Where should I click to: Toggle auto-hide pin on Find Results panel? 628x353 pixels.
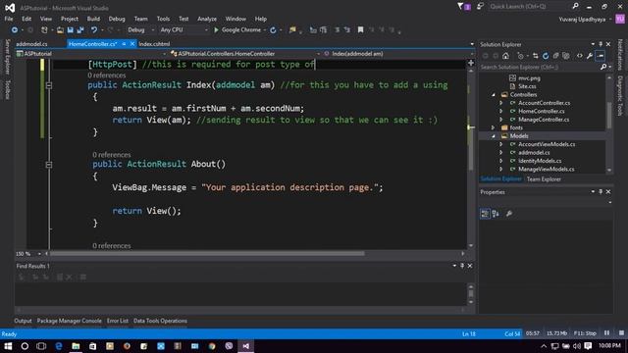pyautogui.click(x=462, y=266)
